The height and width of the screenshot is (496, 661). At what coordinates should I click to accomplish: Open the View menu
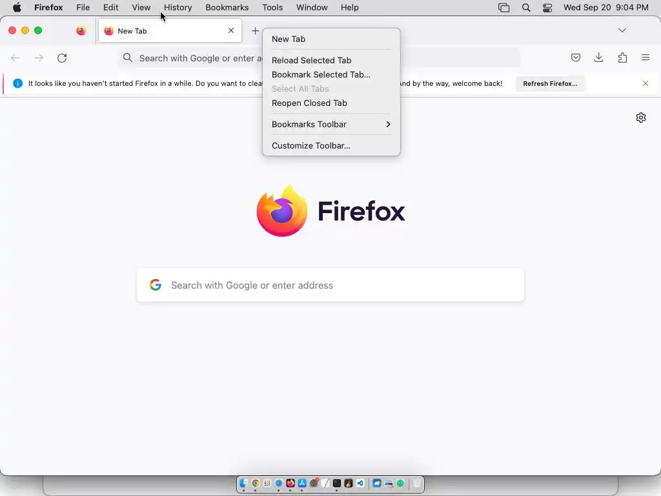click(x=141, y=8)
